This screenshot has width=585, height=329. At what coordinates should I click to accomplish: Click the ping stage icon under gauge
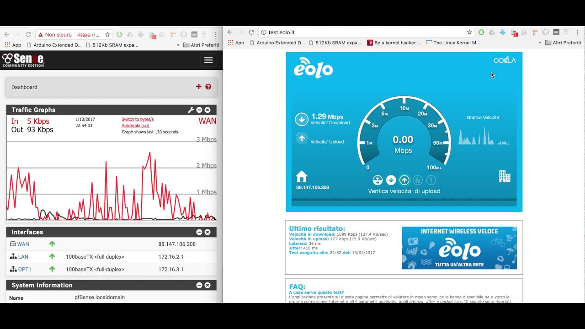(x=378, y=180)
